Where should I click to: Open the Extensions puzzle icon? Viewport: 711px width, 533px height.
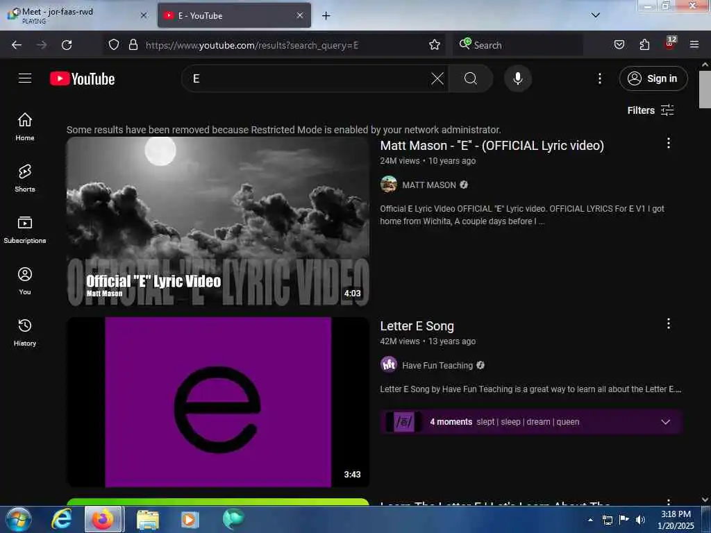pyautogui.click(x=644, y=44)
